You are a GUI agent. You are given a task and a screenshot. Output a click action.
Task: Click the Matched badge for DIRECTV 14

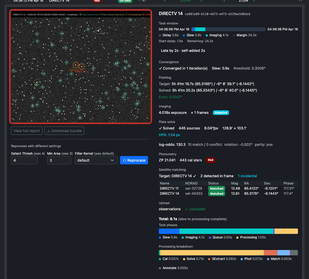click(217, 193)
